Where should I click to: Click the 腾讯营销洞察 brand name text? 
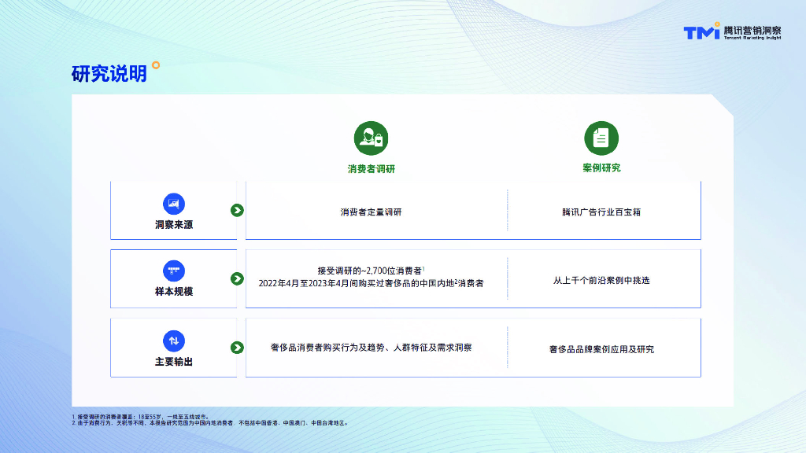pyautogui.click(x=752, y=30)
